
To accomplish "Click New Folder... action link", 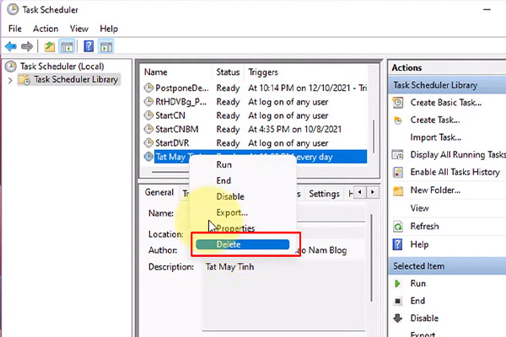I will 435,190.
